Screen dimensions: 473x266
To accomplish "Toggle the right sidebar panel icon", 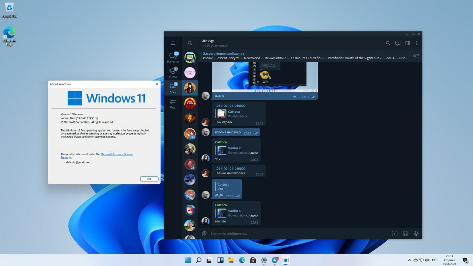I will (x=408, y=43).
